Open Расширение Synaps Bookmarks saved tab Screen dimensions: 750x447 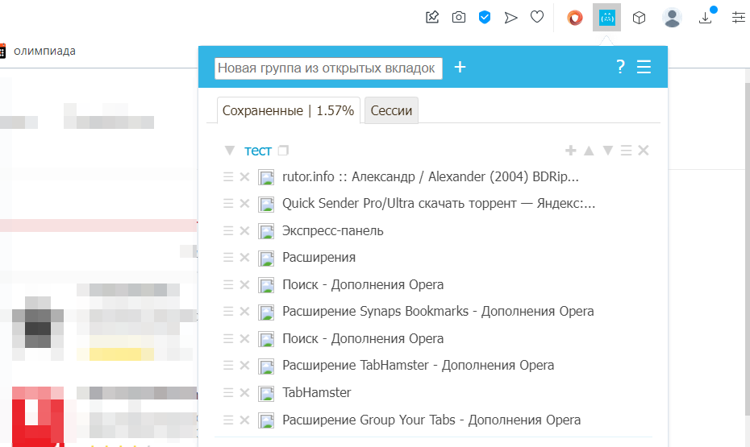click(x=438, y=312)
